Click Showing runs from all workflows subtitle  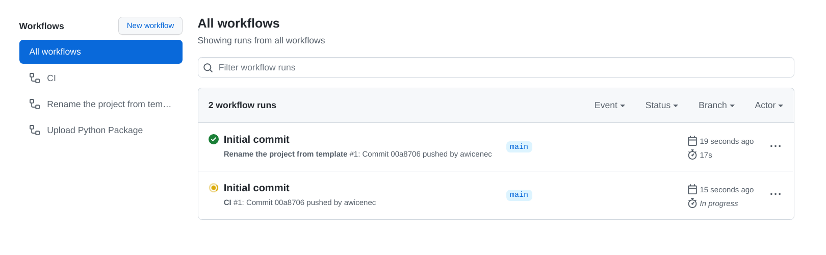(261, 40)
